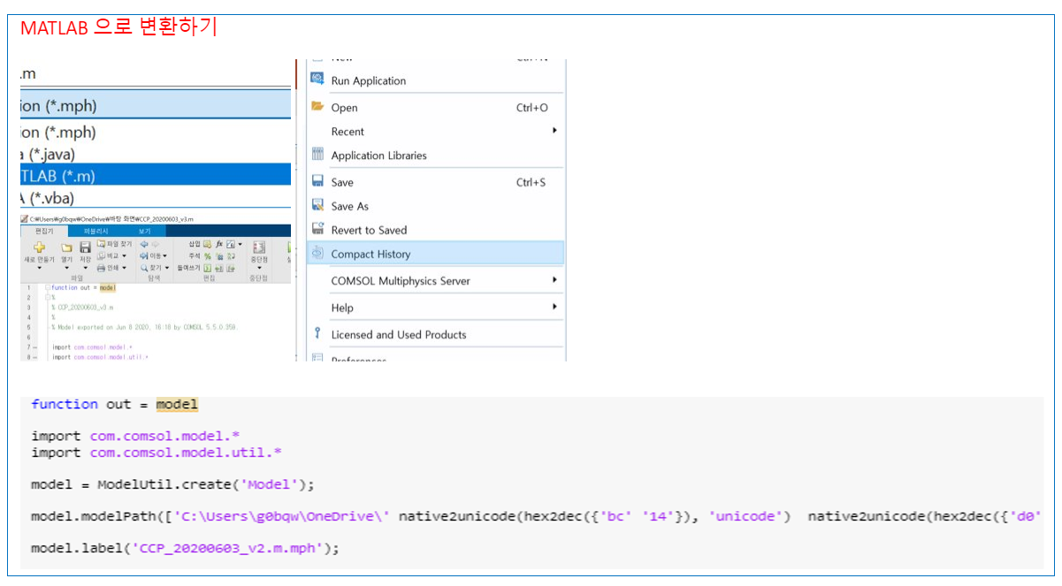Choose the second (*.mph) file type option
The height and width of the screenshot is (586, 1062).
156,132
